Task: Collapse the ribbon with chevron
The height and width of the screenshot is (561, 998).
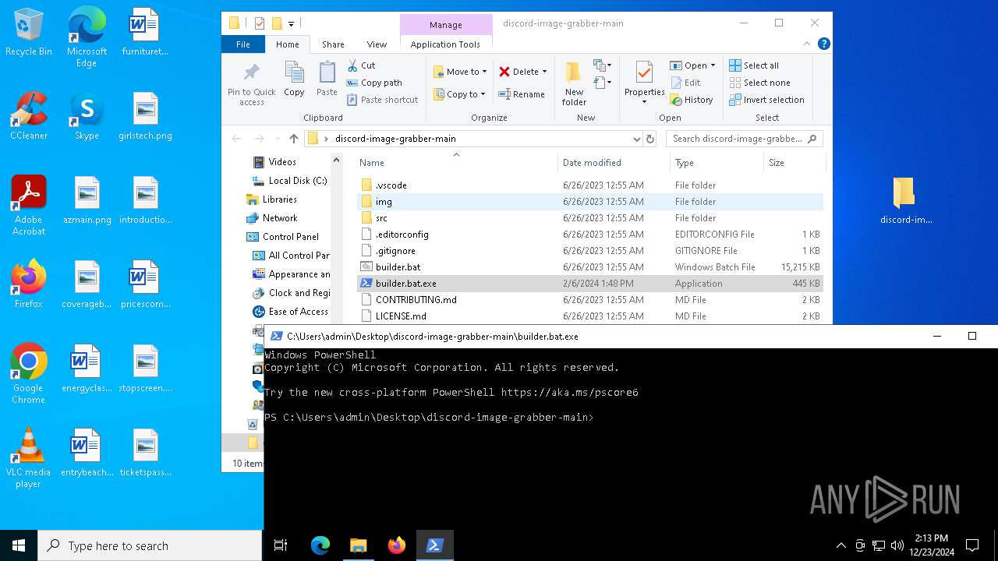Action: (809, 44)
